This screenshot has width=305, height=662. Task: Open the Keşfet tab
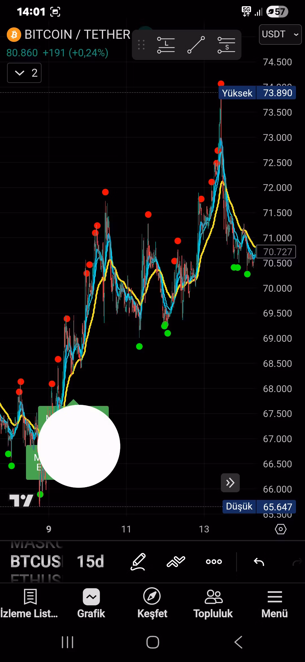(152, 603)
